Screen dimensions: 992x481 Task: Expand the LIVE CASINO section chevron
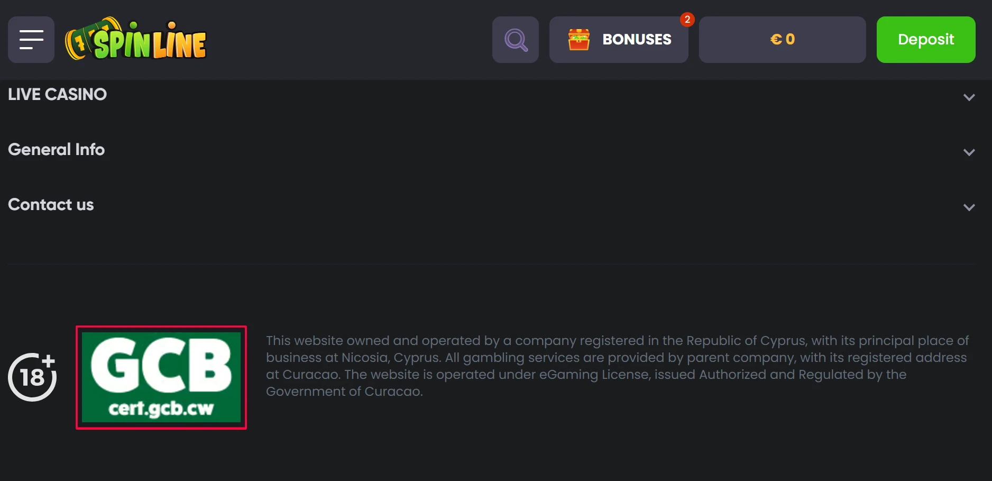[x=969, y=97]
